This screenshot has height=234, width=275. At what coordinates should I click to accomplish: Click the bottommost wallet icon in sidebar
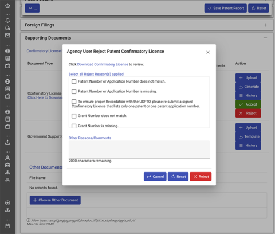tap(7, 127)
